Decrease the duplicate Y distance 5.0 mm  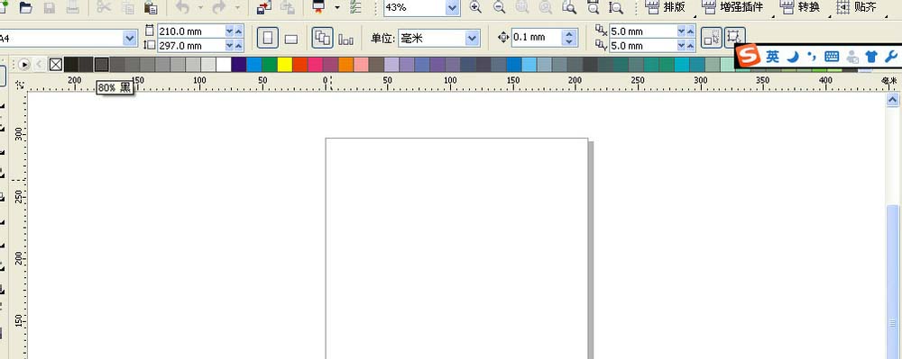point(682,45)
